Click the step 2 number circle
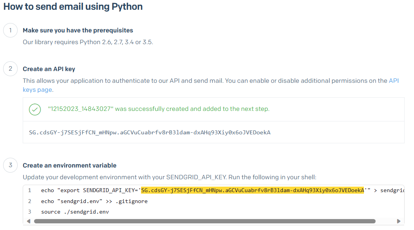Image resolution: width=414 pixels, height=230 pixels. pyautogui.click(x=11, y=69)
